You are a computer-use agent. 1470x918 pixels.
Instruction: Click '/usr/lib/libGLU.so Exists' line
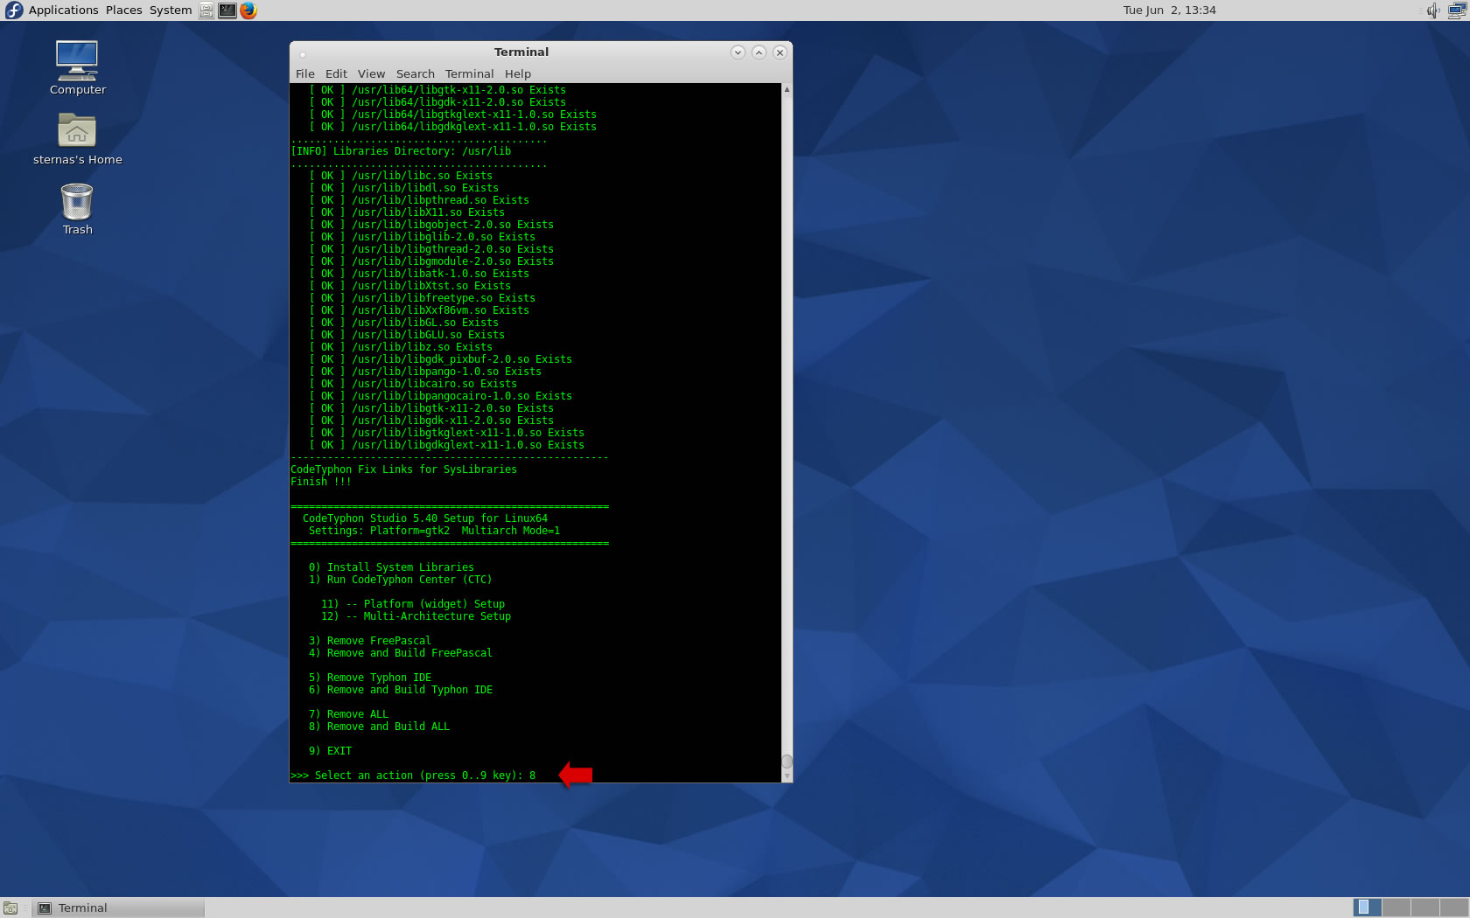tap(407, 335)
